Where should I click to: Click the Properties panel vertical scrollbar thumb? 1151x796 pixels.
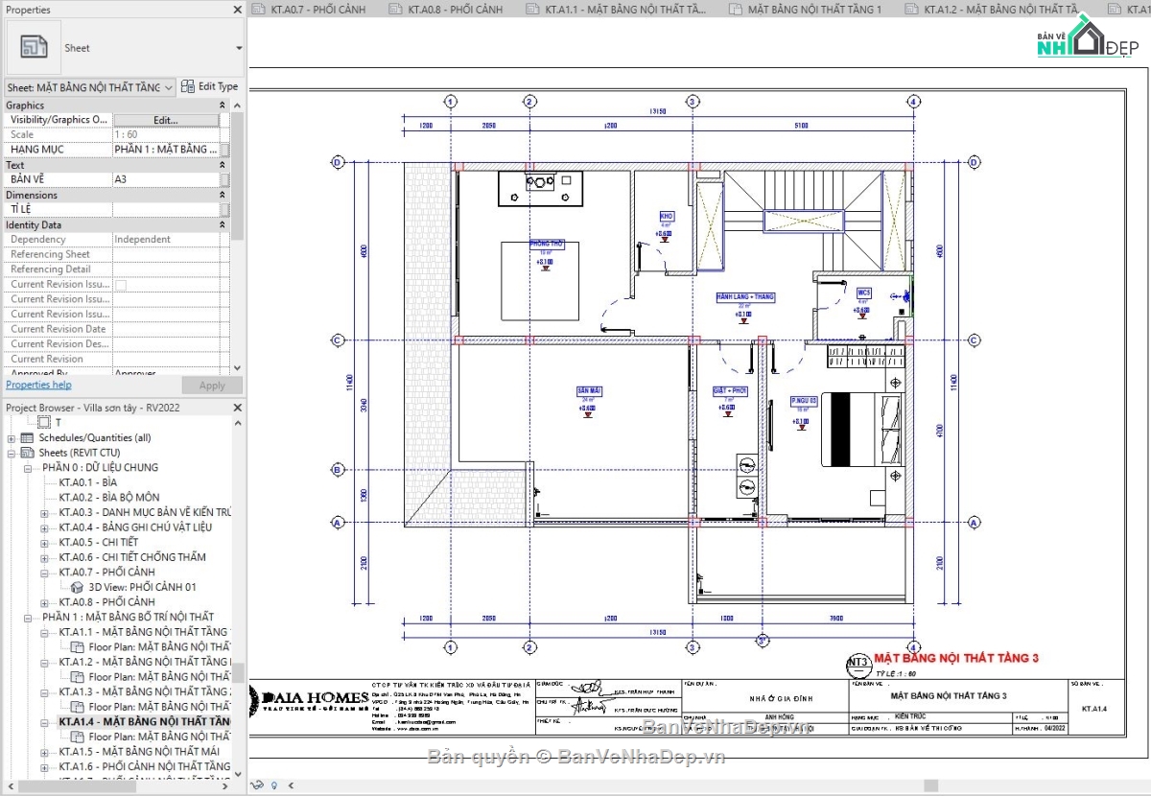(x=238, y=176)
